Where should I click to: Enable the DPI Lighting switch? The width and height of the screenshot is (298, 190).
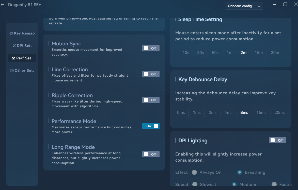(277, 140)
